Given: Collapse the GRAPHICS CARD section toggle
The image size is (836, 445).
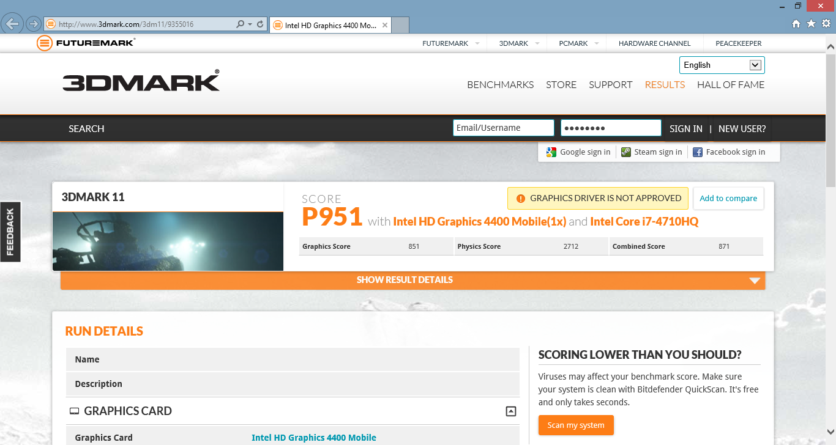Looking at the screenshot, I should point(511,411).
